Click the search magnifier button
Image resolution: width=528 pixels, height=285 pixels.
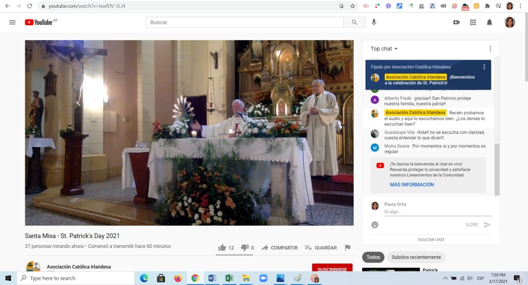354,22
